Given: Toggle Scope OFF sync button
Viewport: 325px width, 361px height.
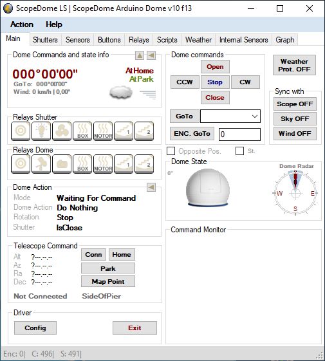Looking at the screenshot, I should coord(295,104).
